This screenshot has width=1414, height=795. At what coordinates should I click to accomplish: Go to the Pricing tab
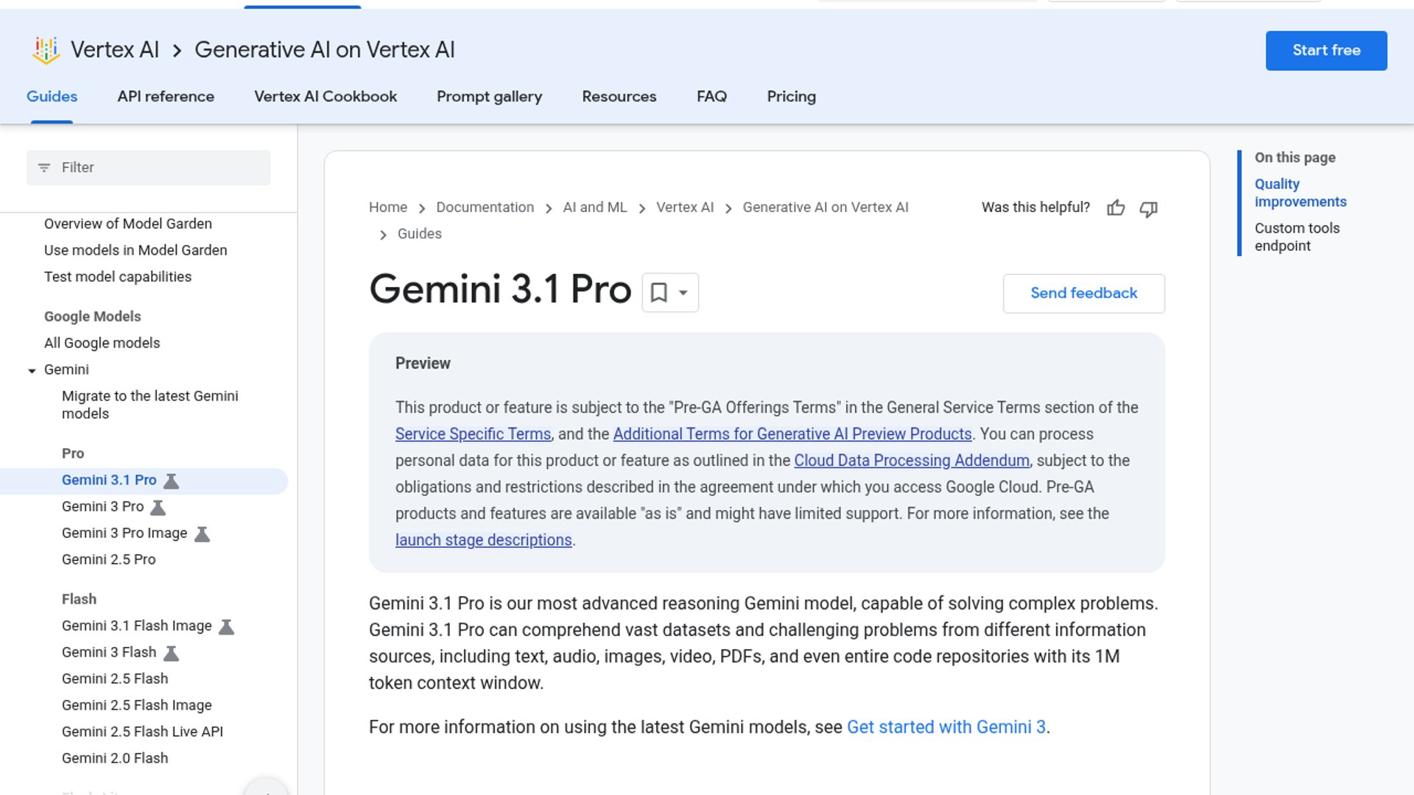tap(791, 96)
